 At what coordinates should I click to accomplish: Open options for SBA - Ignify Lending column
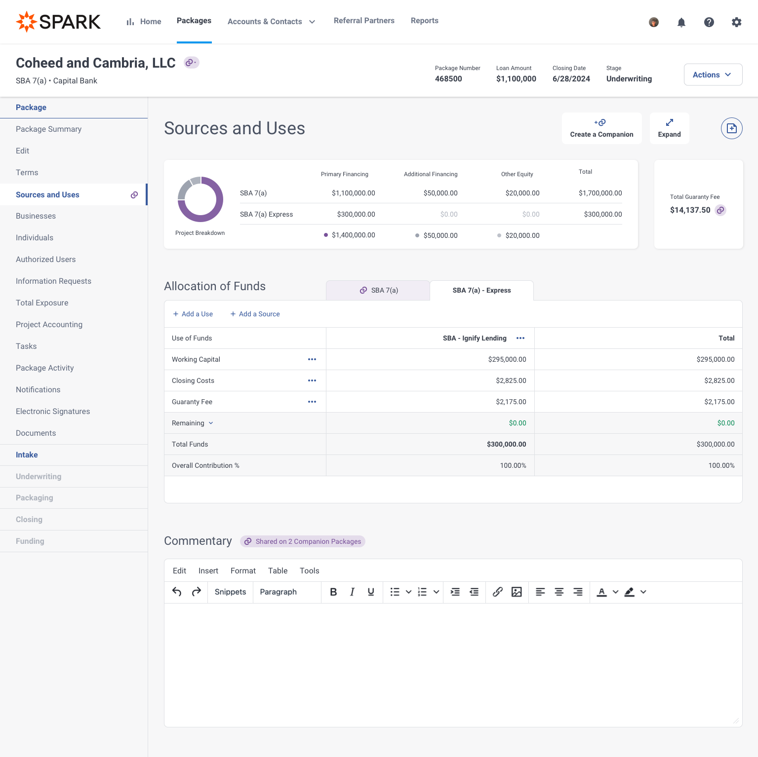tap(520, 338)
